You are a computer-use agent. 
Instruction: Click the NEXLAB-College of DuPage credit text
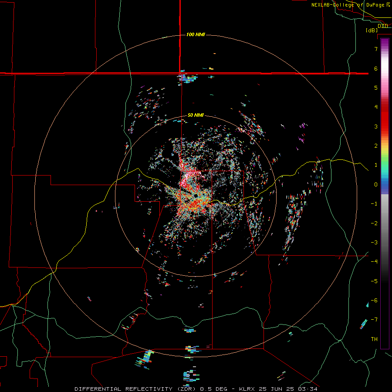348,5
